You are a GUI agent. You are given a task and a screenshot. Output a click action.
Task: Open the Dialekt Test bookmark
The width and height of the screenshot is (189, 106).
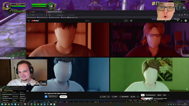click(73, 18)
